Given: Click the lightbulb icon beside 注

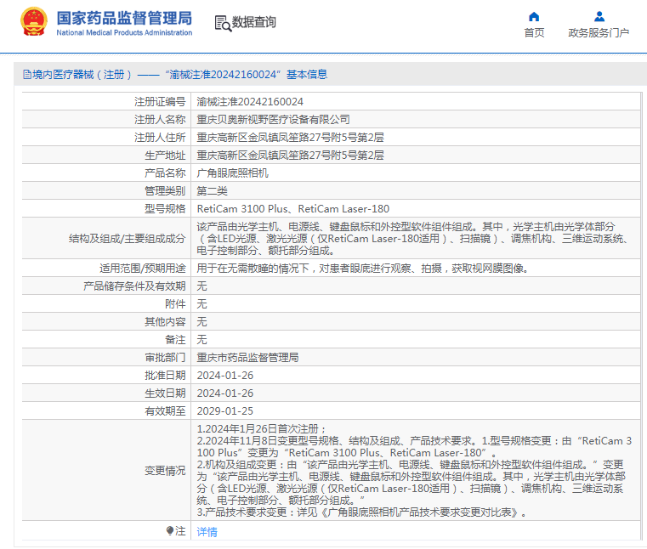Looking at the screenshot, I should point(170,531).
